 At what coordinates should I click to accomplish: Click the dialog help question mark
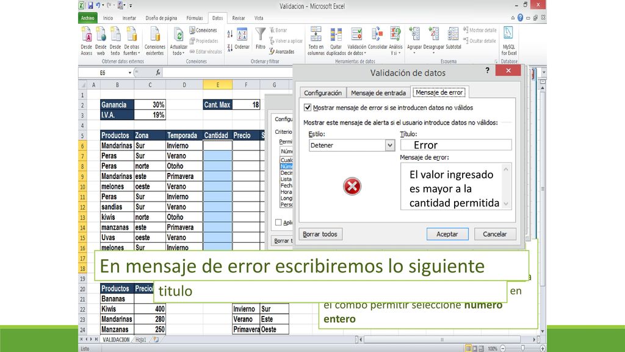coord(487,70)
